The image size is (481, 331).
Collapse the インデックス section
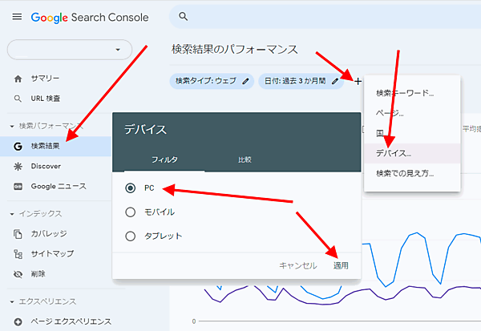click(x=11, y=214)
